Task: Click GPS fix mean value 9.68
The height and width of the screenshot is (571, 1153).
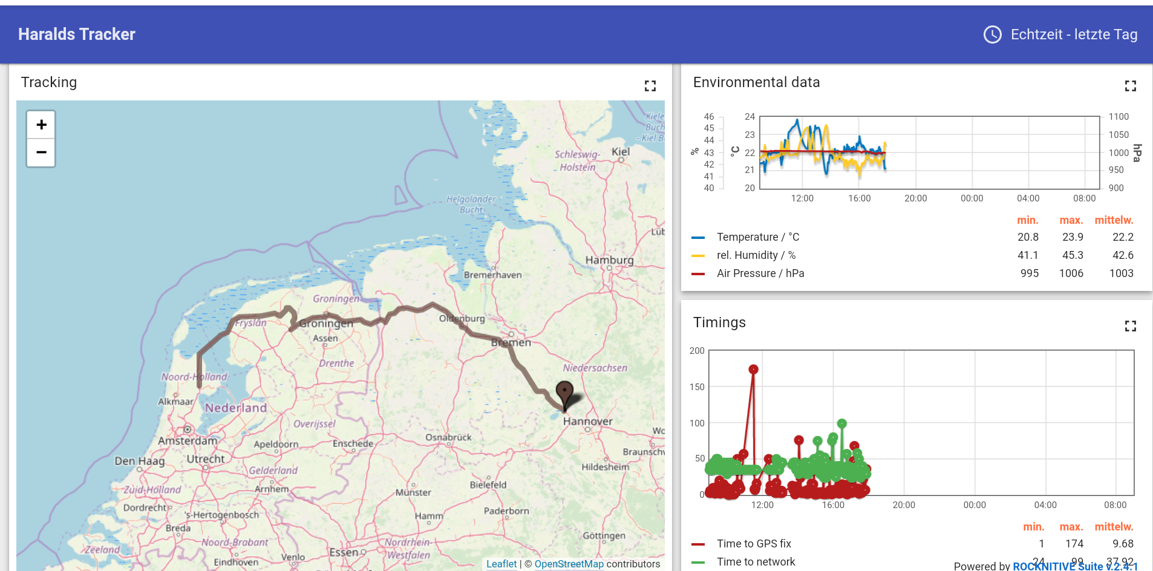Action: click(x=1123, y=544)
